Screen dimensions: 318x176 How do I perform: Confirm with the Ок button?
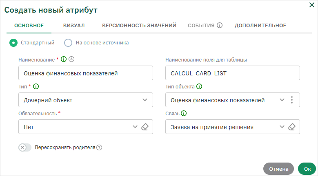tap(307, 169)
